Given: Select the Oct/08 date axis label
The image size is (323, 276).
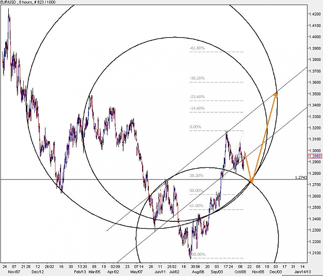Looking at the screenshot, I should pyautogui.click(x=240, y=272).
